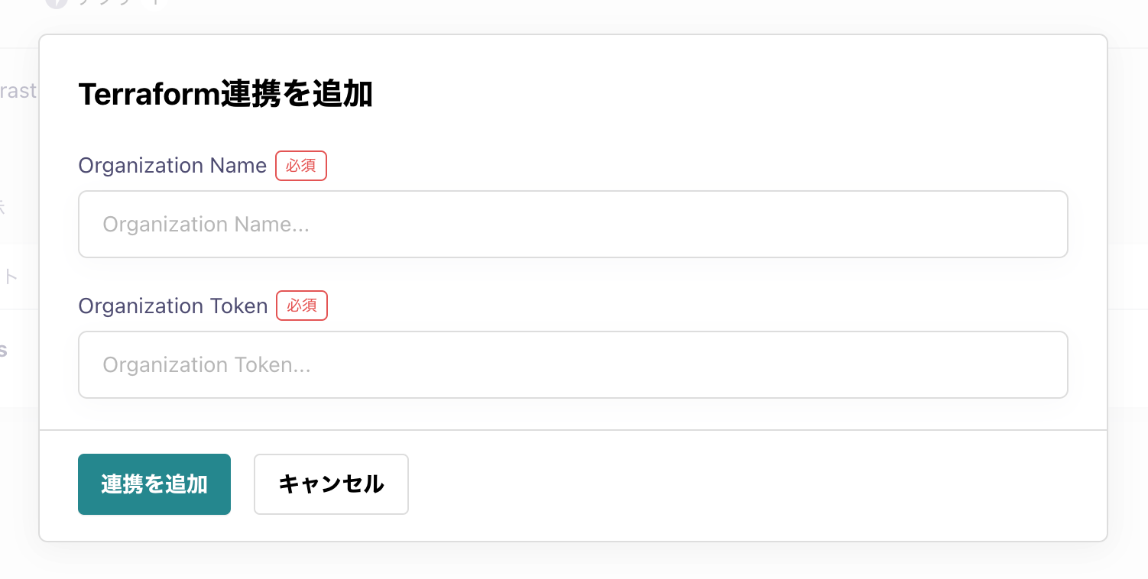Click the "Organization Name..." placeholder text

(206, 225)
